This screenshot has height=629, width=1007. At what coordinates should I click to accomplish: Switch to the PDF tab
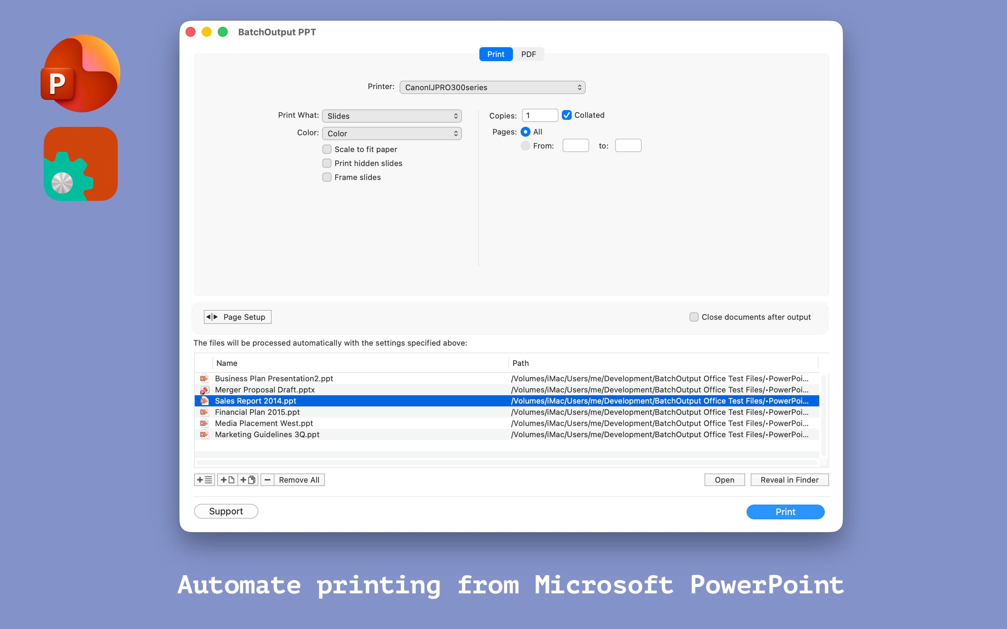click(x=528, y=54)
